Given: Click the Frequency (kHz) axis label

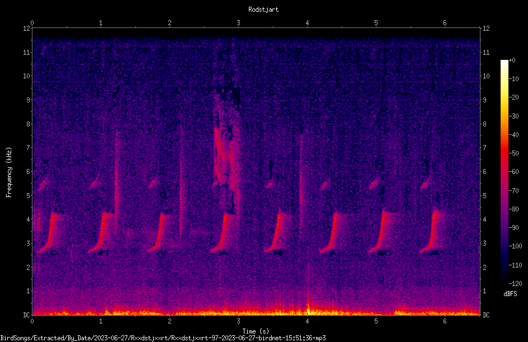Looking at the screenshot, I should 9,172.
